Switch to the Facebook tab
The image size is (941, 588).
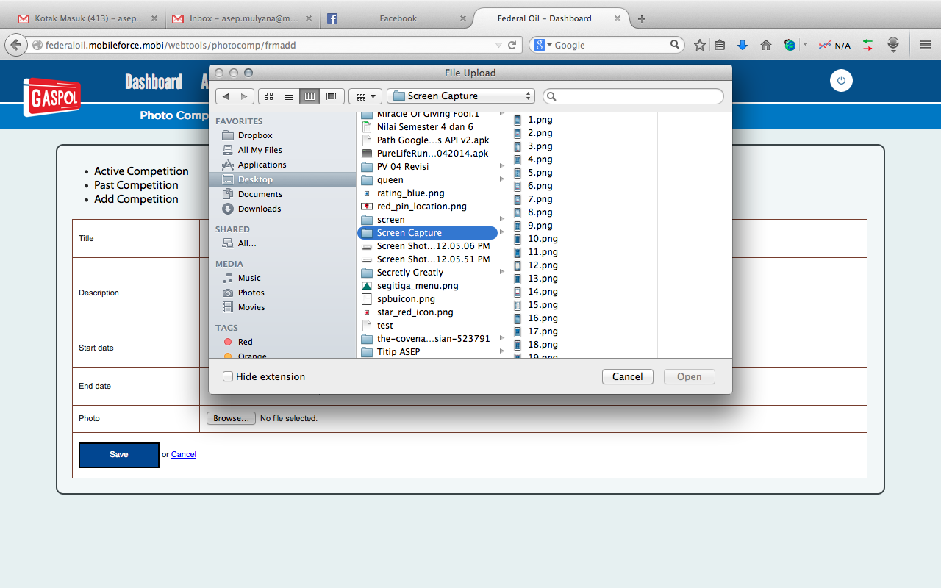point(398,18)
